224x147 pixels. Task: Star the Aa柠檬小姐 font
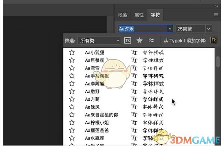72,122
